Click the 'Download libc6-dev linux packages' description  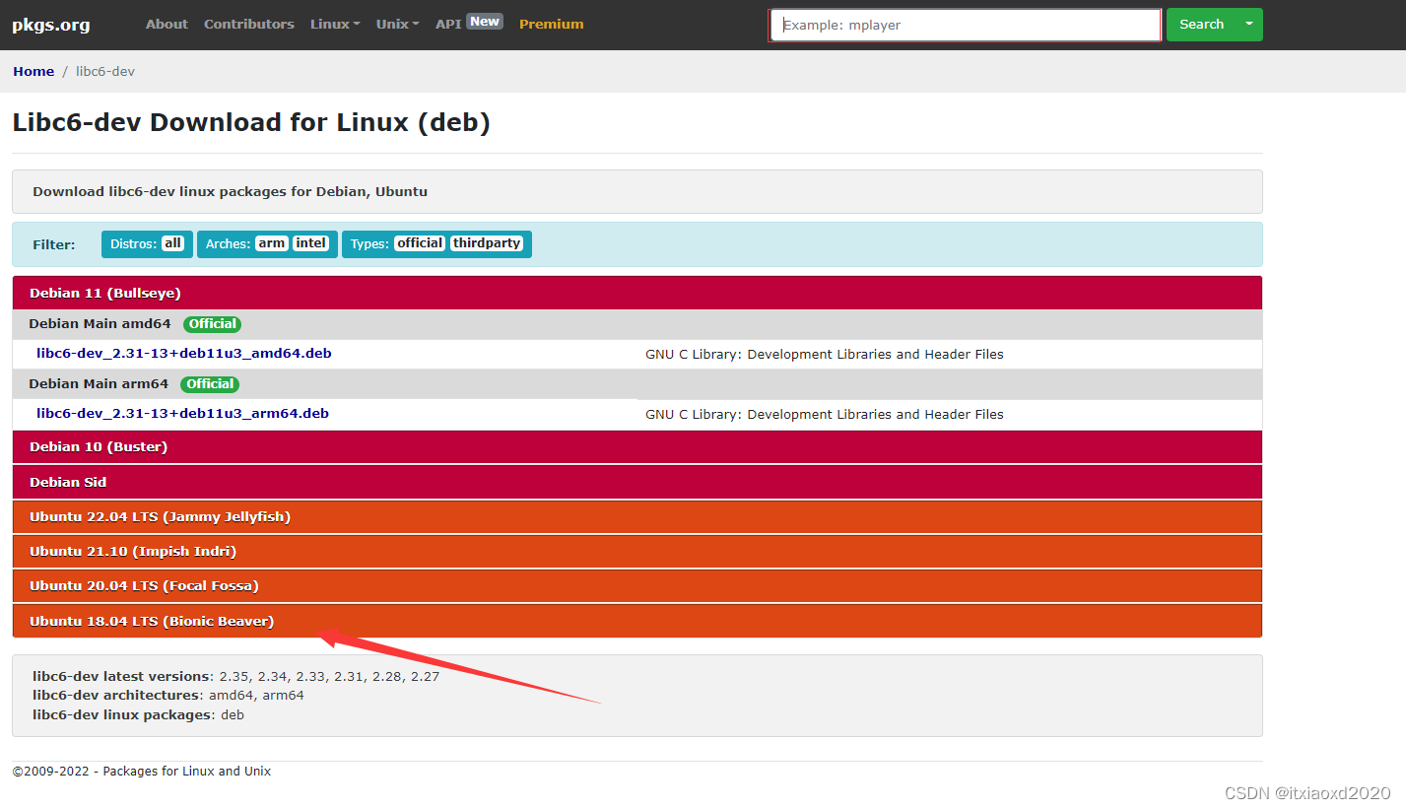tap(231, 191)
